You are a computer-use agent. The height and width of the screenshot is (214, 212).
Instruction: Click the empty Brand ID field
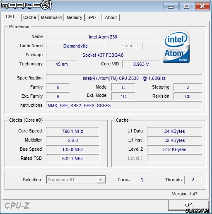[151, 46]
